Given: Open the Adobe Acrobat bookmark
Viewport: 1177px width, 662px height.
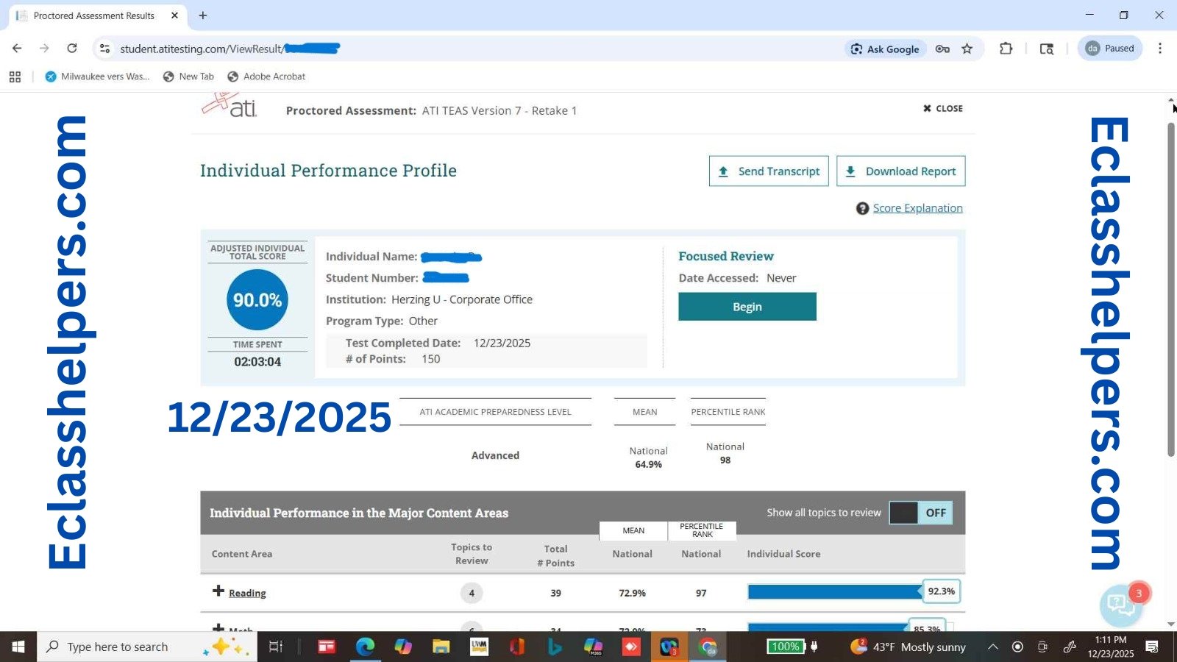Looking at the screenshot, I should (266, 76).
